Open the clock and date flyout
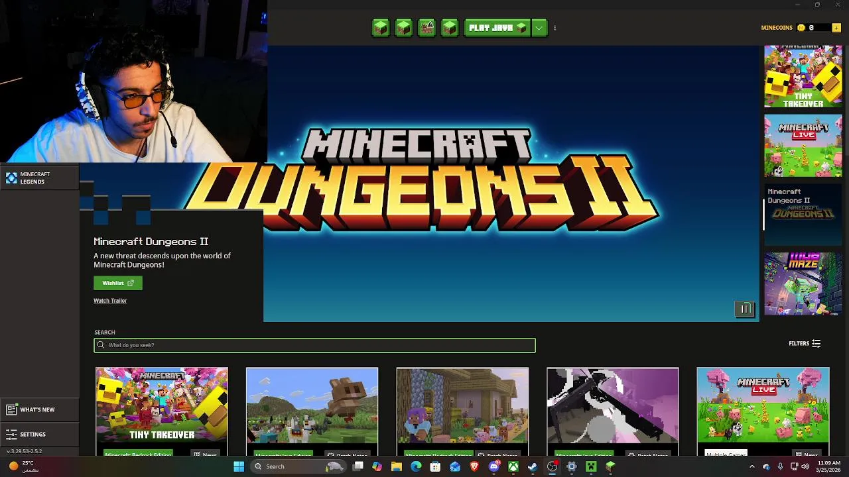Screen dimensions: 849x477 (x=829, y=466)
